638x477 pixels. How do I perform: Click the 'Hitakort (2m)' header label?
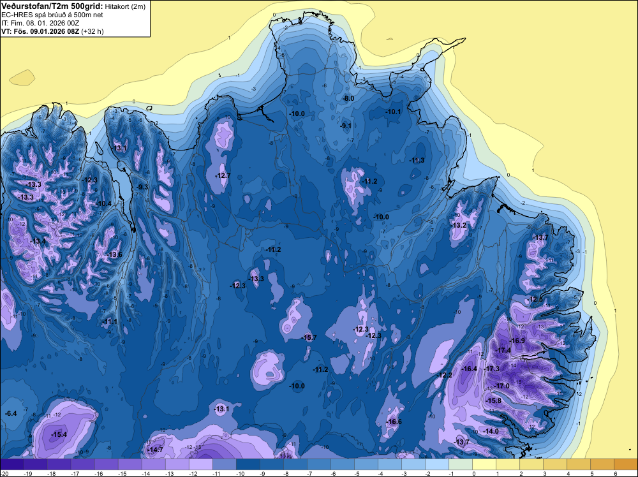pos(125,6)
